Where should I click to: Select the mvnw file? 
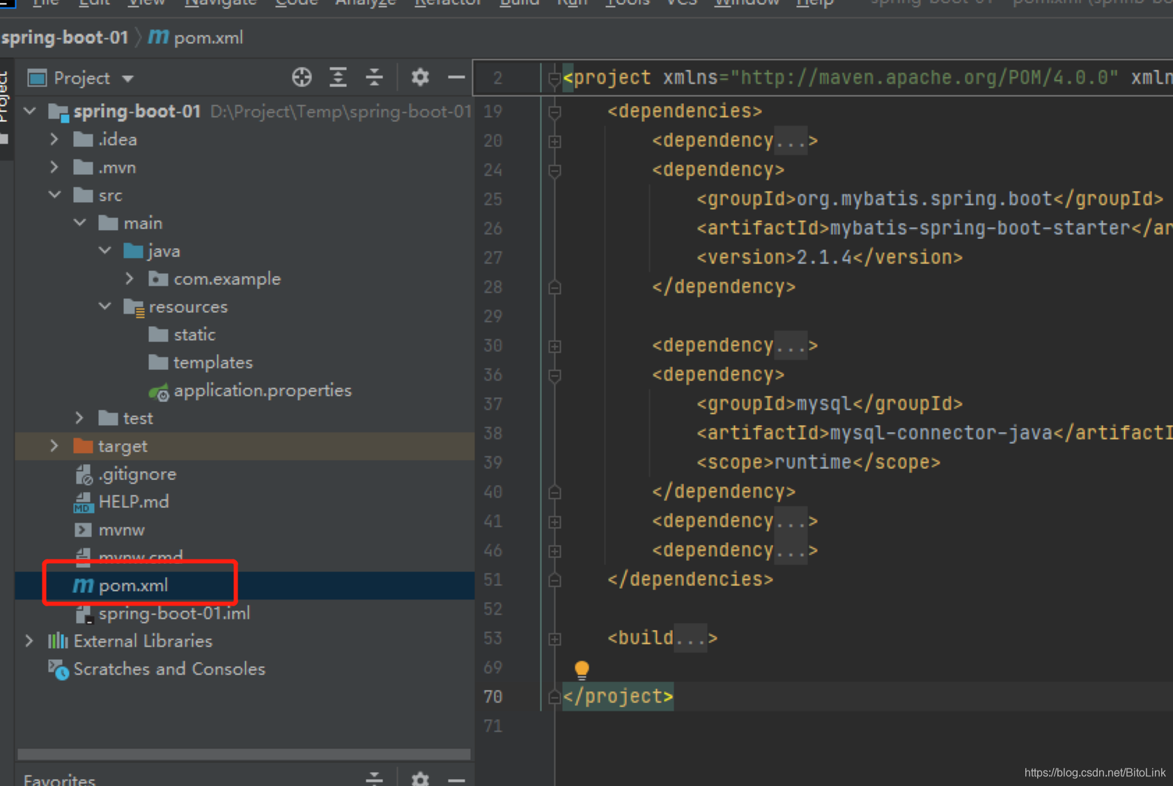(x=122, y=530)
